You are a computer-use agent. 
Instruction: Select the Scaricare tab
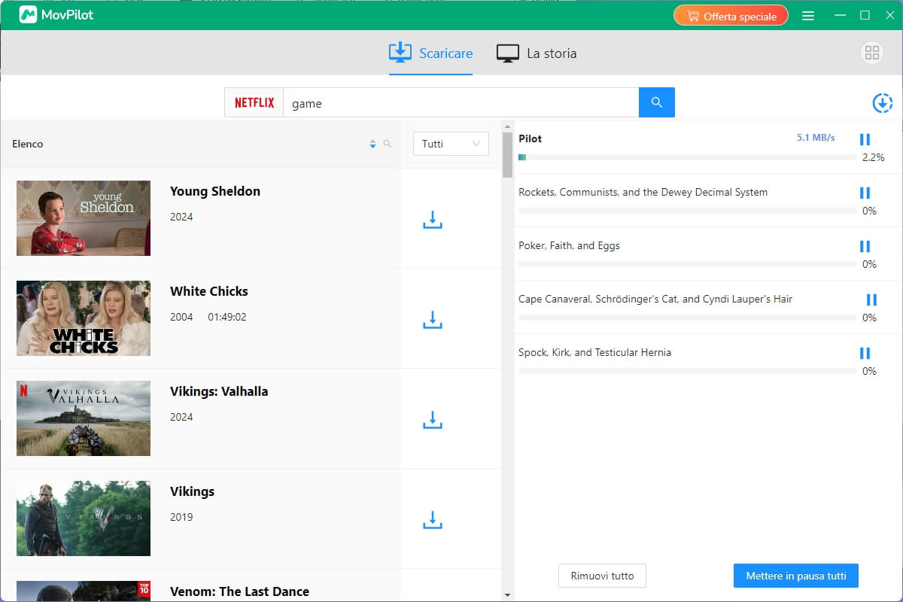(431, 53)
